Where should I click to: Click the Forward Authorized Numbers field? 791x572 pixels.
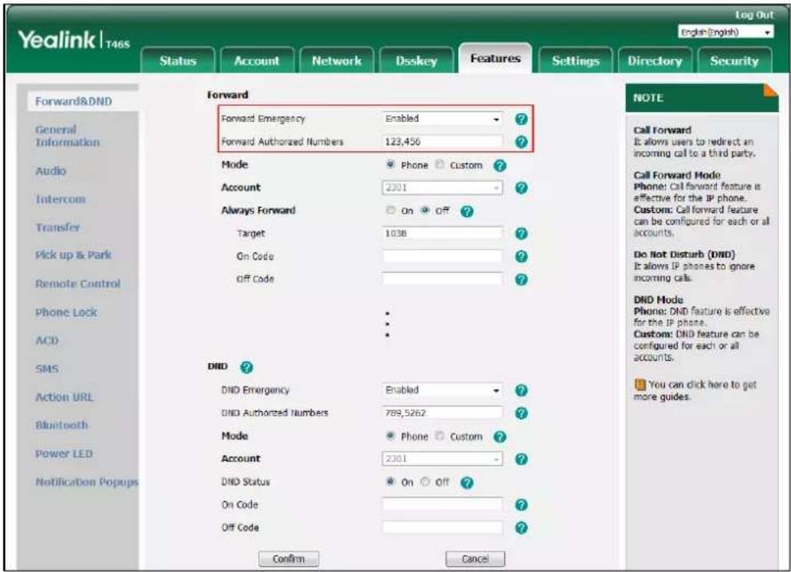[x=442, y=142]
